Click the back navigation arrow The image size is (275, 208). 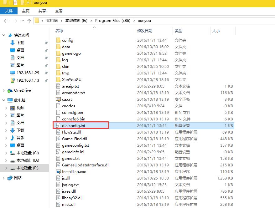6,21
